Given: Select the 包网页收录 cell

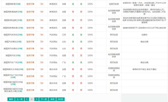Looking at the screenshot, I should [x=114, y=4].
